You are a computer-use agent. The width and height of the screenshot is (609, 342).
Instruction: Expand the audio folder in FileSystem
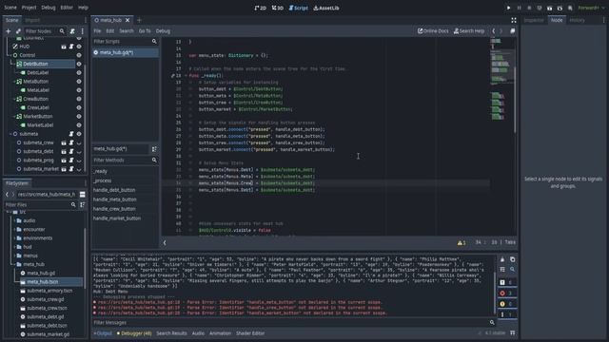click(14, 220)
